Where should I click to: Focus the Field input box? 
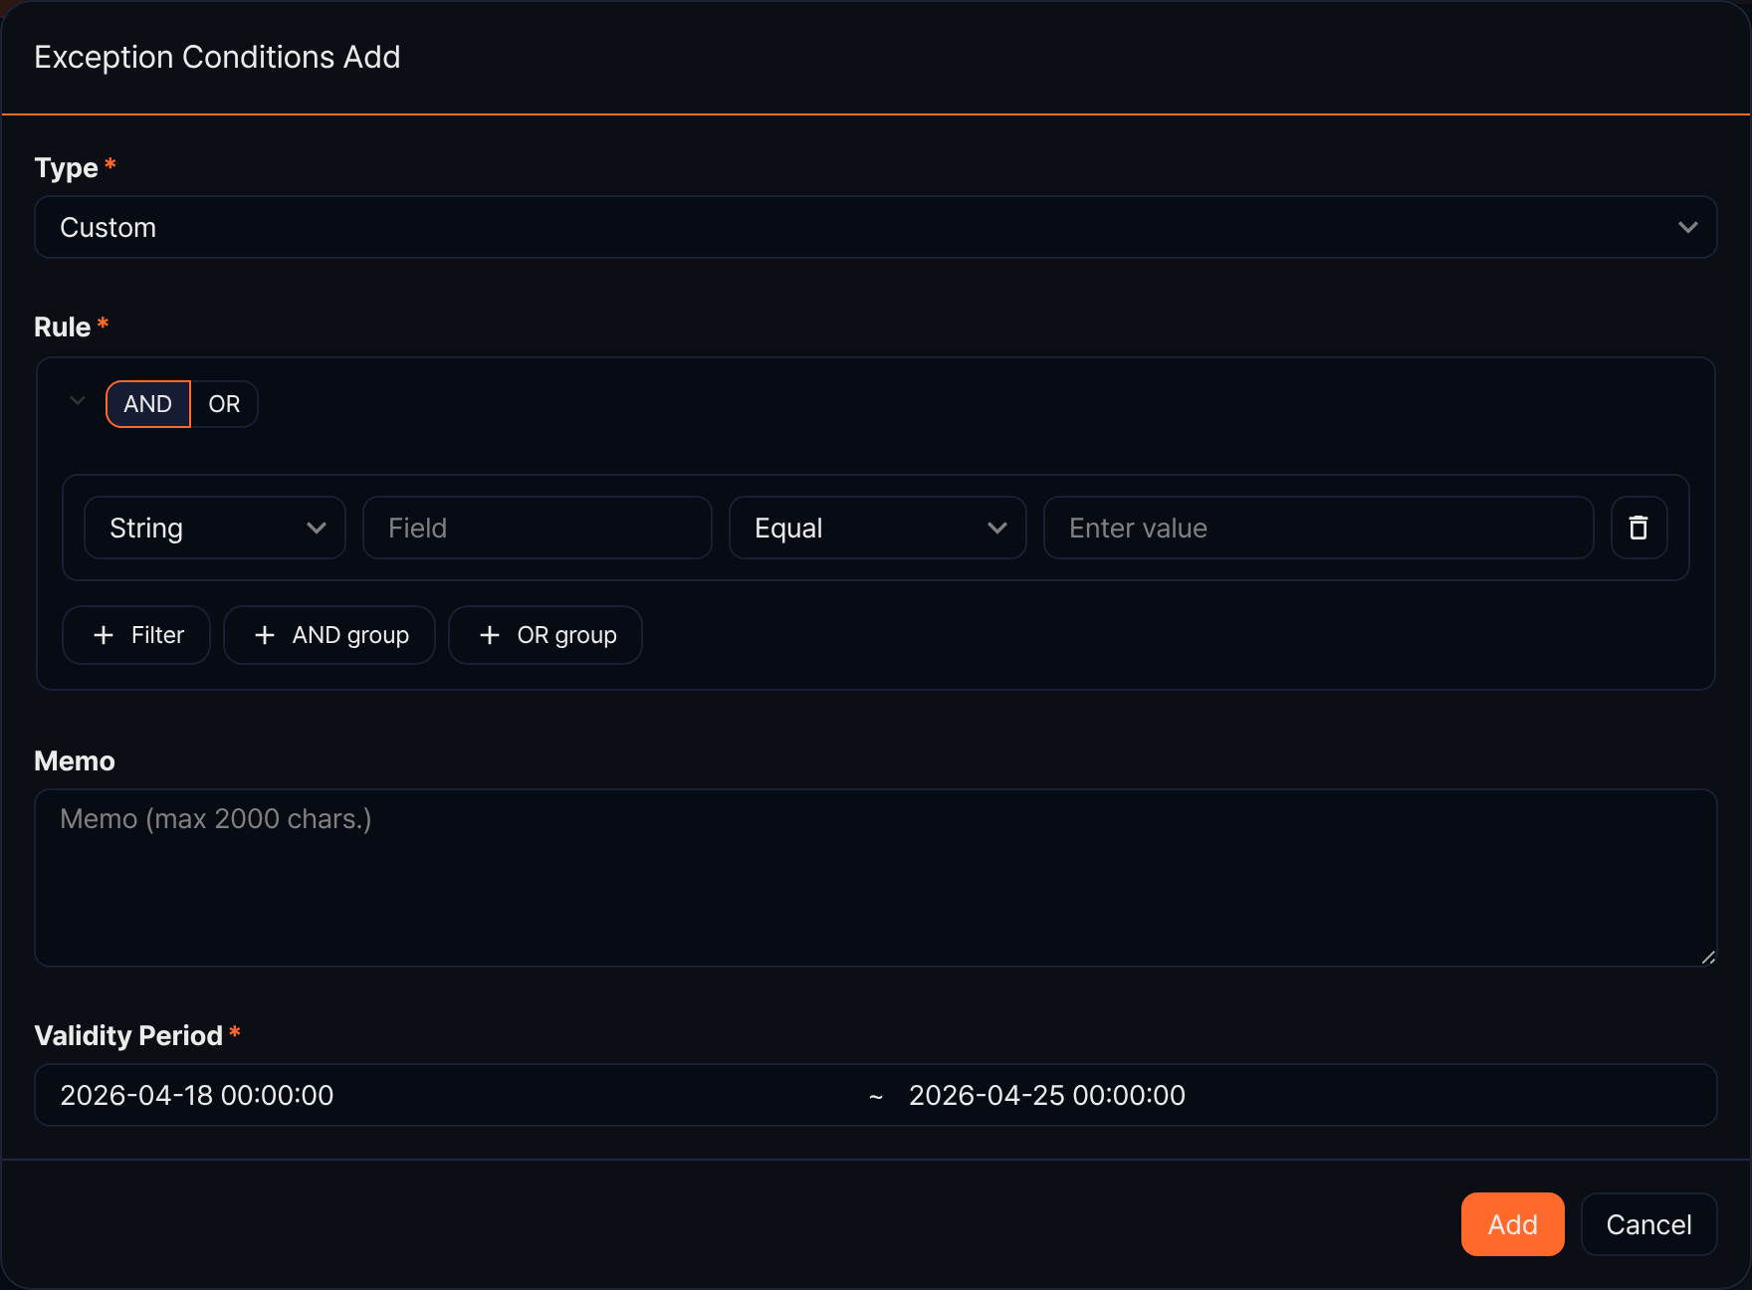tap(538, 528)
